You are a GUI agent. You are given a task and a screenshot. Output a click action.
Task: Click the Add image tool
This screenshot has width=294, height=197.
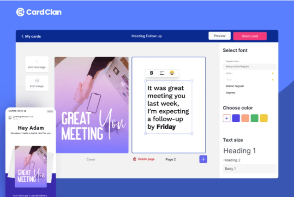pyautogui.click(x=37, y=83)
